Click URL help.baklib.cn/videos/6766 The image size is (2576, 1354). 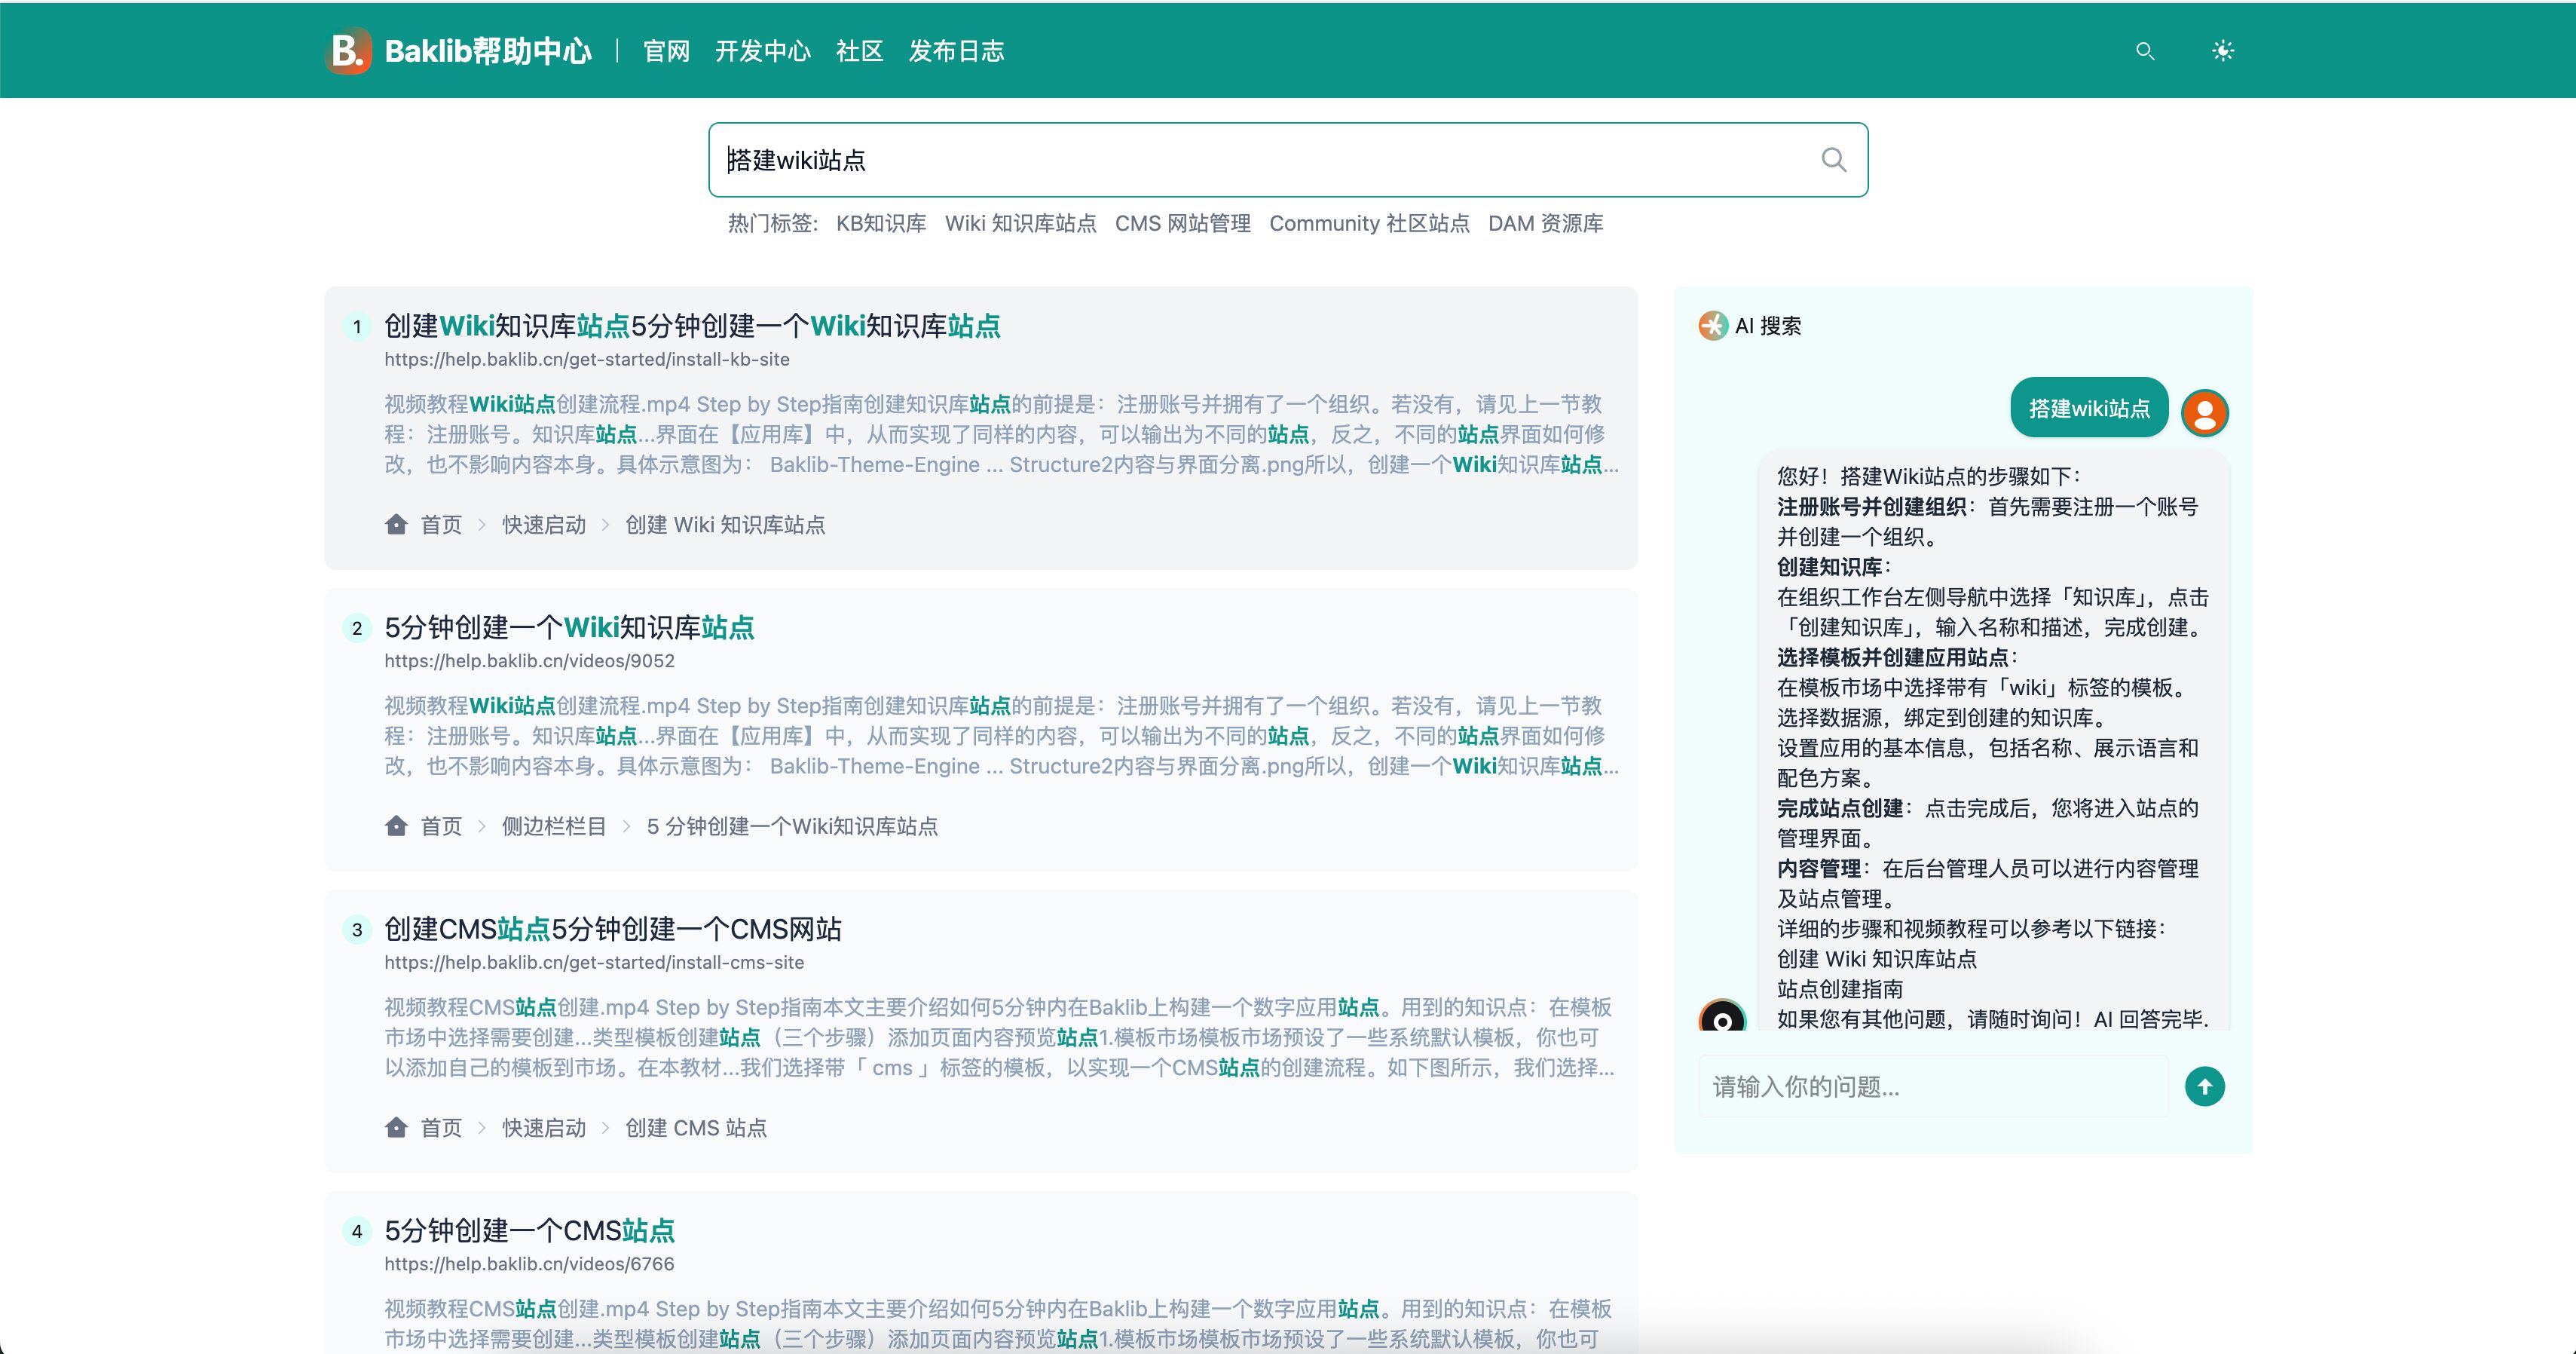point(529,1264)
